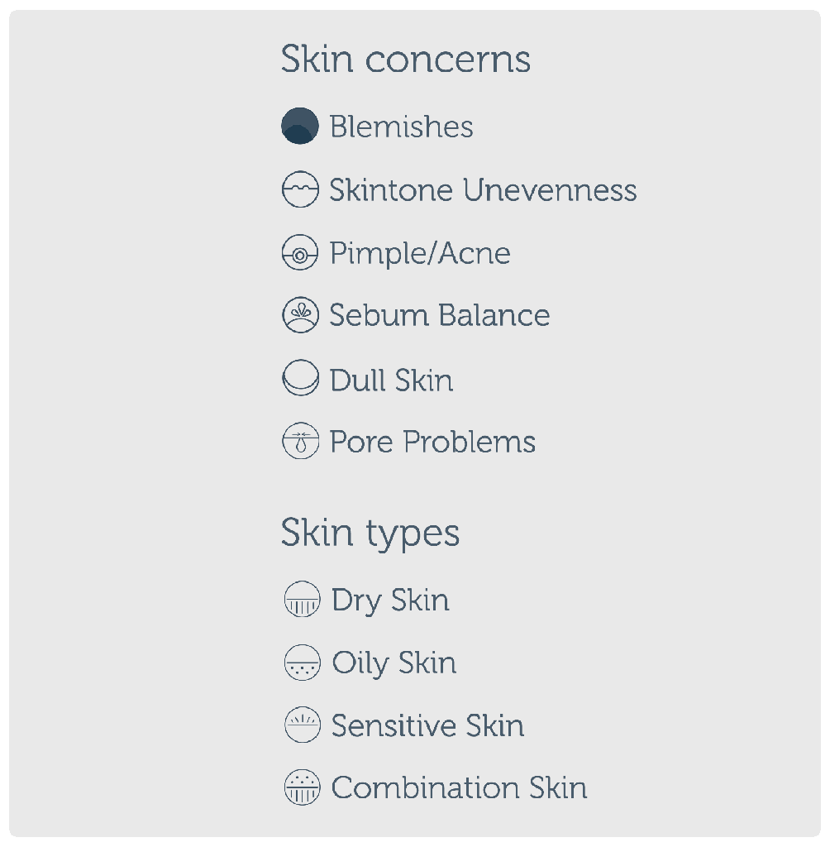The width and height of the screenshot is (830, 847).
Task: Select the Sensitive Skin label
Action: (x=427, y=725)
